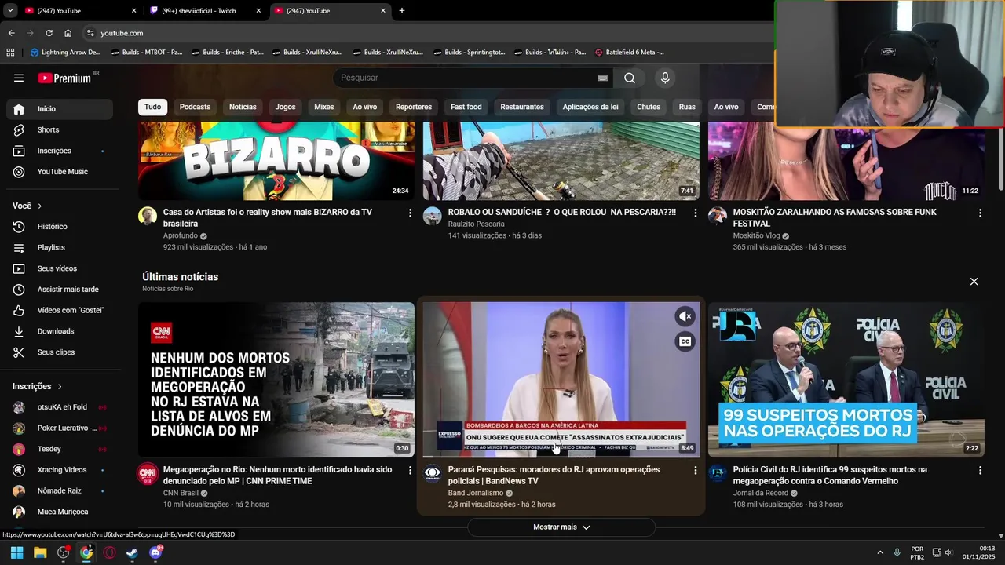Open the BIZARRO video thumbnail
Image resolution: width=1005 pixels, height=565 pixels.
point(276,161)
